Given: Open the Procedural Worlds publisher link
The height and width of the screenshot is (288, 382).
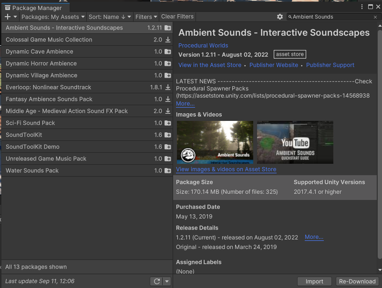Looking at the screenshot, I should click(203, 46).
